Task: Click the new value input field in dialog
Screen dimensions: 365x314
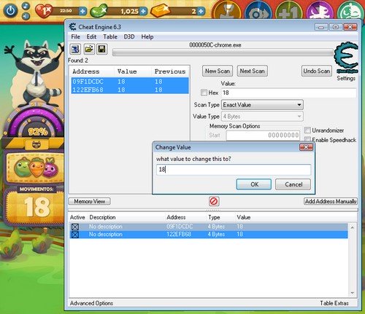Action: (234, 170)
